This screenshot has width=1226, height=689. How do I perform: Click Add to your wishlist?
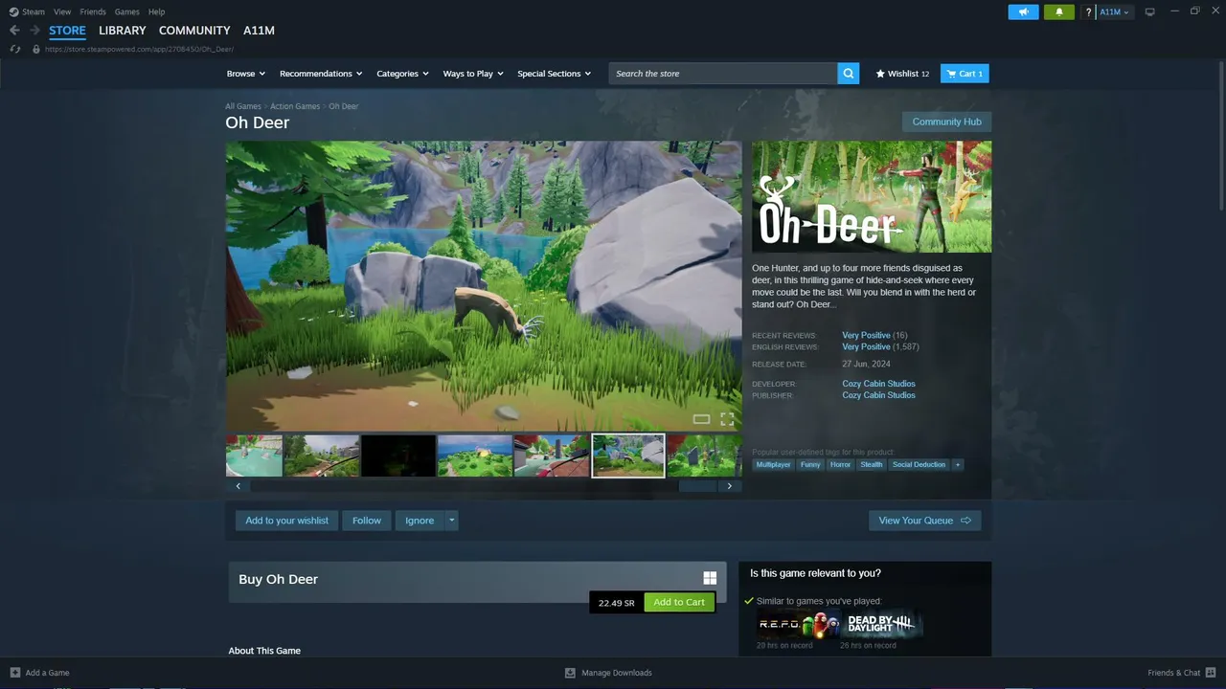(x=286, y=521)
